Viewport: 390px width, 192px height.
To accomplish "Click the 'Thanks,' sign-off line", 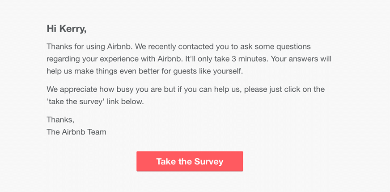I will [60, 119].
